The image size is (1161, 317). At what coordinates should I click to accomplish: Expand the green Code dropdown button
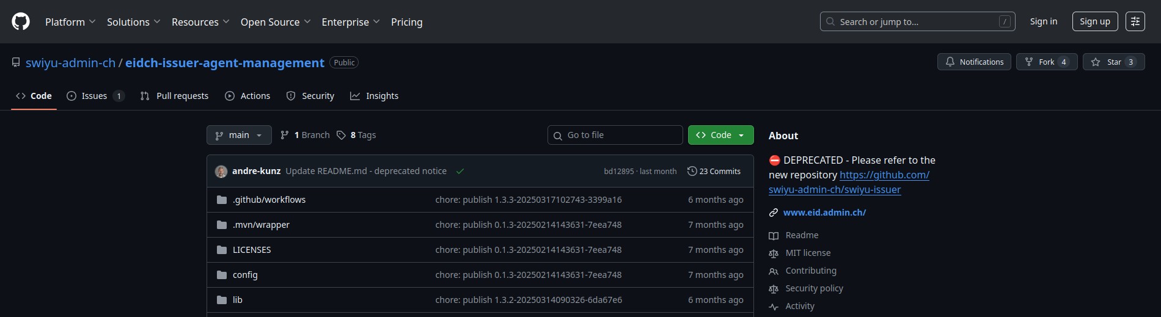720,135
